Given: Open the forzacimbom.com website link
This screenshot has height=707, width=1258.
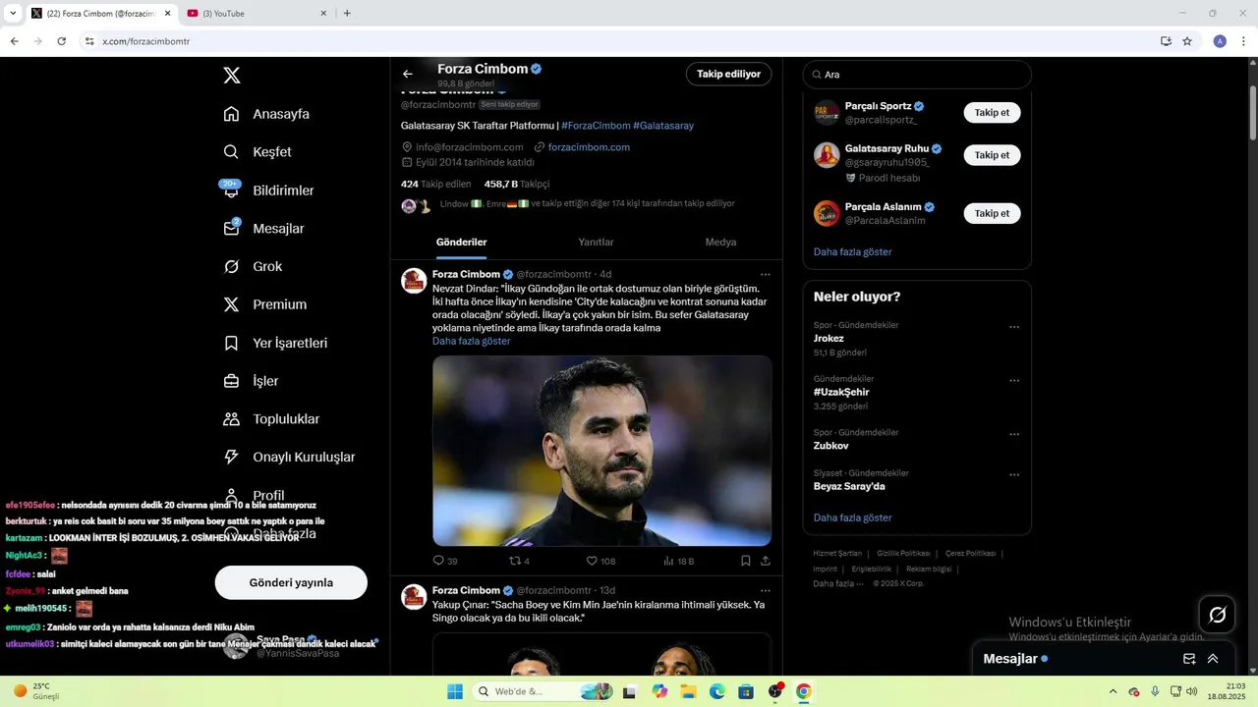Looking at the screenshot, I should [x=589, y=147].
